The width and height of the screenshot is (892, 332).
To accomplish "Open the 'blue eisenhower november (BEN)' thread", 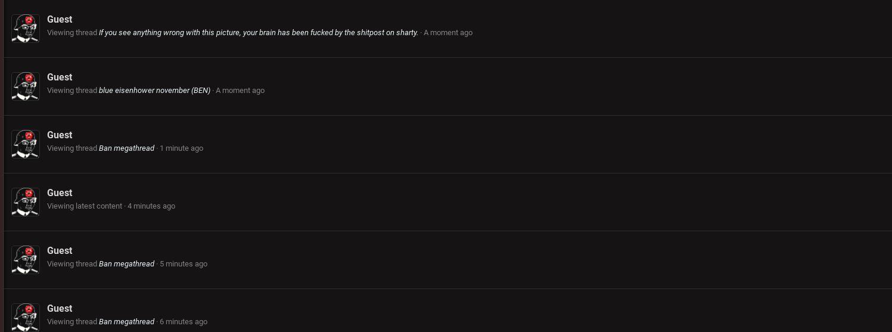I will click(x=155, y=91).
